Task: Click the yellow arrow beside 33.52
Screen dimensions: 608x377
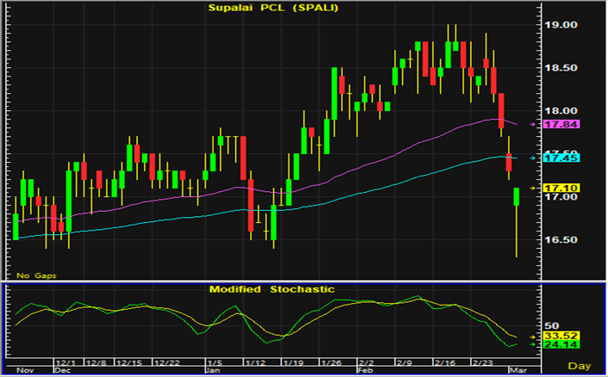Action: [533, 336]
